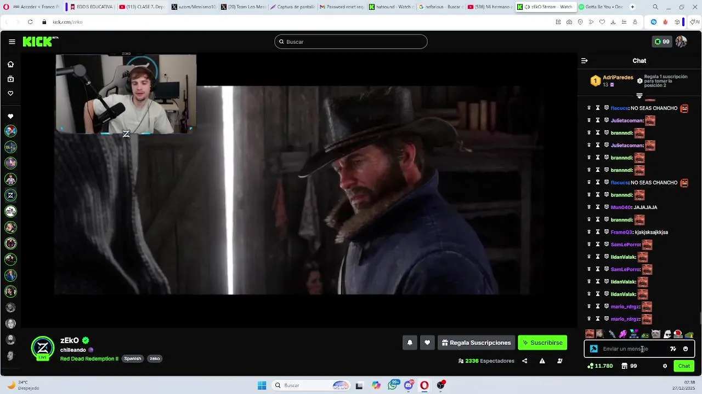Share the stream with share icon

[525, 361]
